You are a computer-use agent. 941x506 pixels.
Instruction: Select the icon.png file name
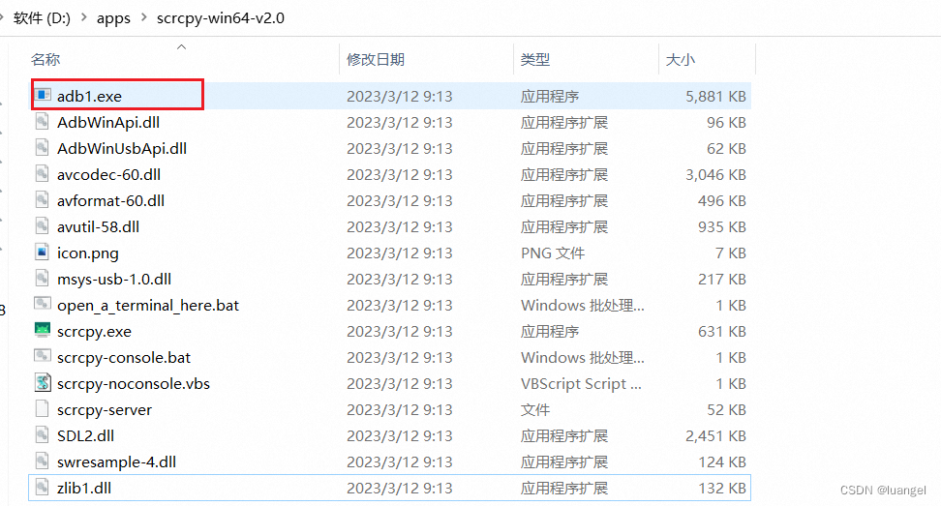[x=88, y=253]
